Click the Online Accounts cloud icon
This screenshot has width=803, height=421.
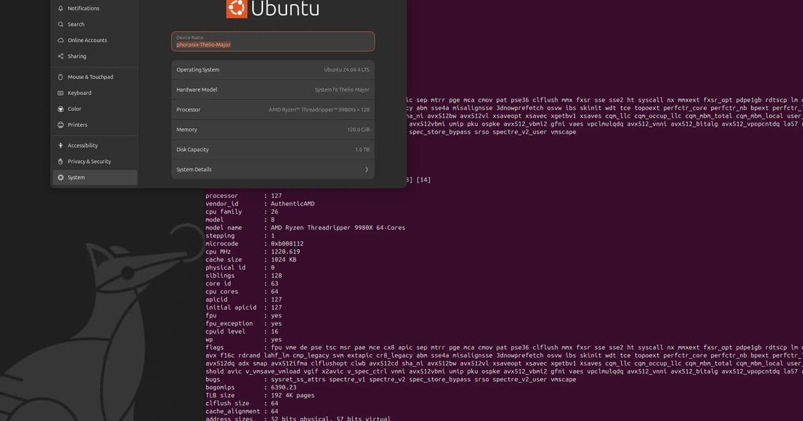(61, 40)
